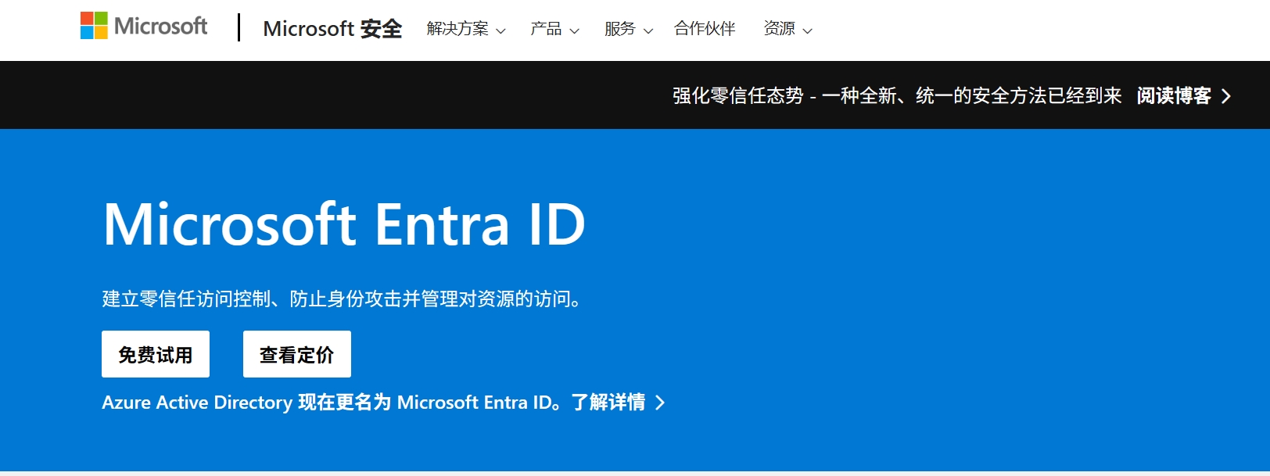Click the 建立零信任访问控制 description text
The width and height of the screenshot is (1270, 476).
[343, 299]
